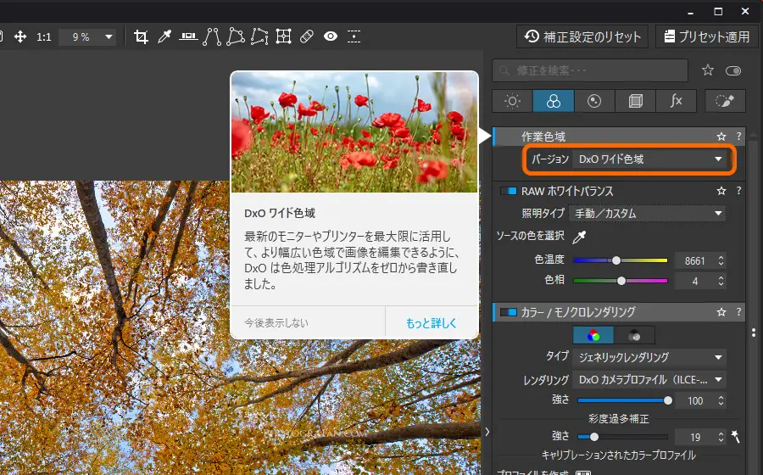This screenshot has width=763, height=475.
Task: Click the 彩度過多補正 auto magic wand
Action: (735, 437)
